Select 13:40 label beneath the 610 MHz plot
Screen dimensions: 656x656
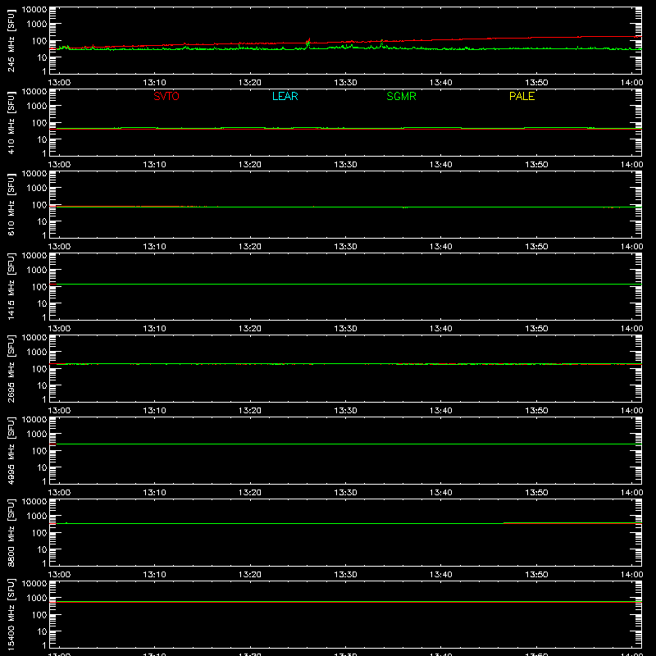click(441, 247)
